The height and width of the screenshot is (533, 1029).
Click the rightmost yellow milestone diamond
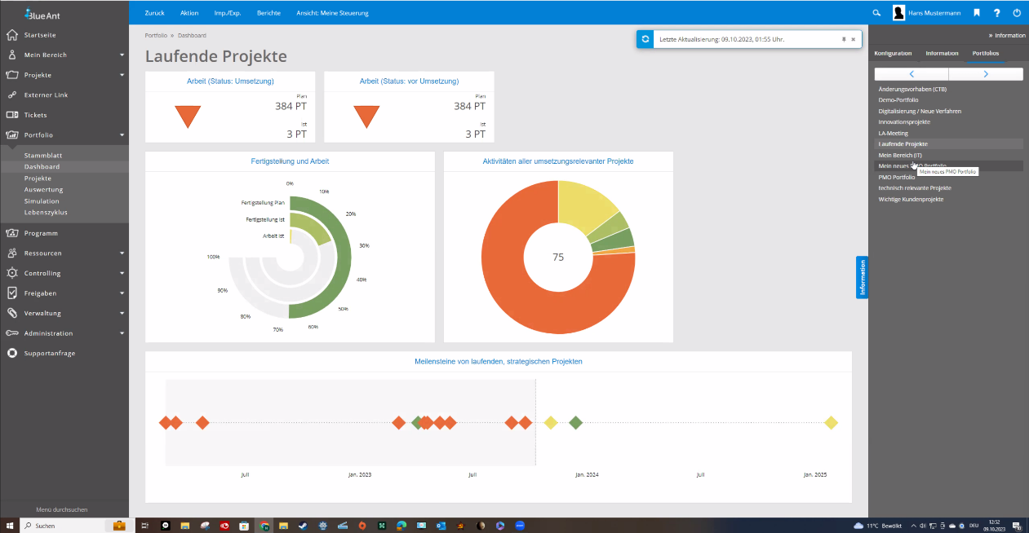831,422
